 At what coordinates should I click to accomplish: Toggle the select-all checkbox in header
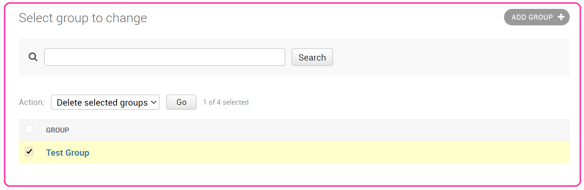pos(29,129)
